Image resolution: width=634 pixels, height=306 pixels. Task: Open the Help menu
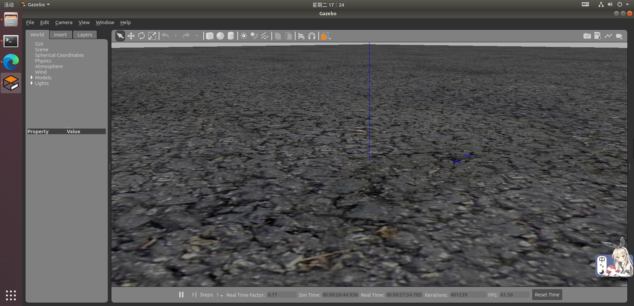[125, 22]
